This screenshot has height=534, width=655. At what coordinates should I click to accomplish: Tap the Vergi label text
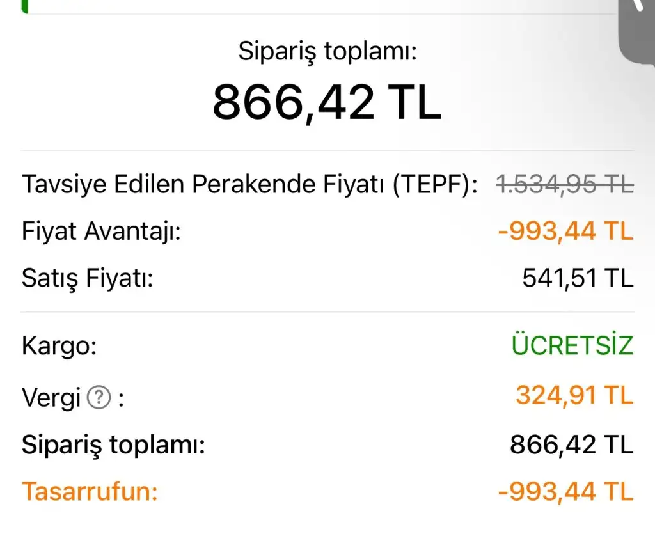(51, 398)
